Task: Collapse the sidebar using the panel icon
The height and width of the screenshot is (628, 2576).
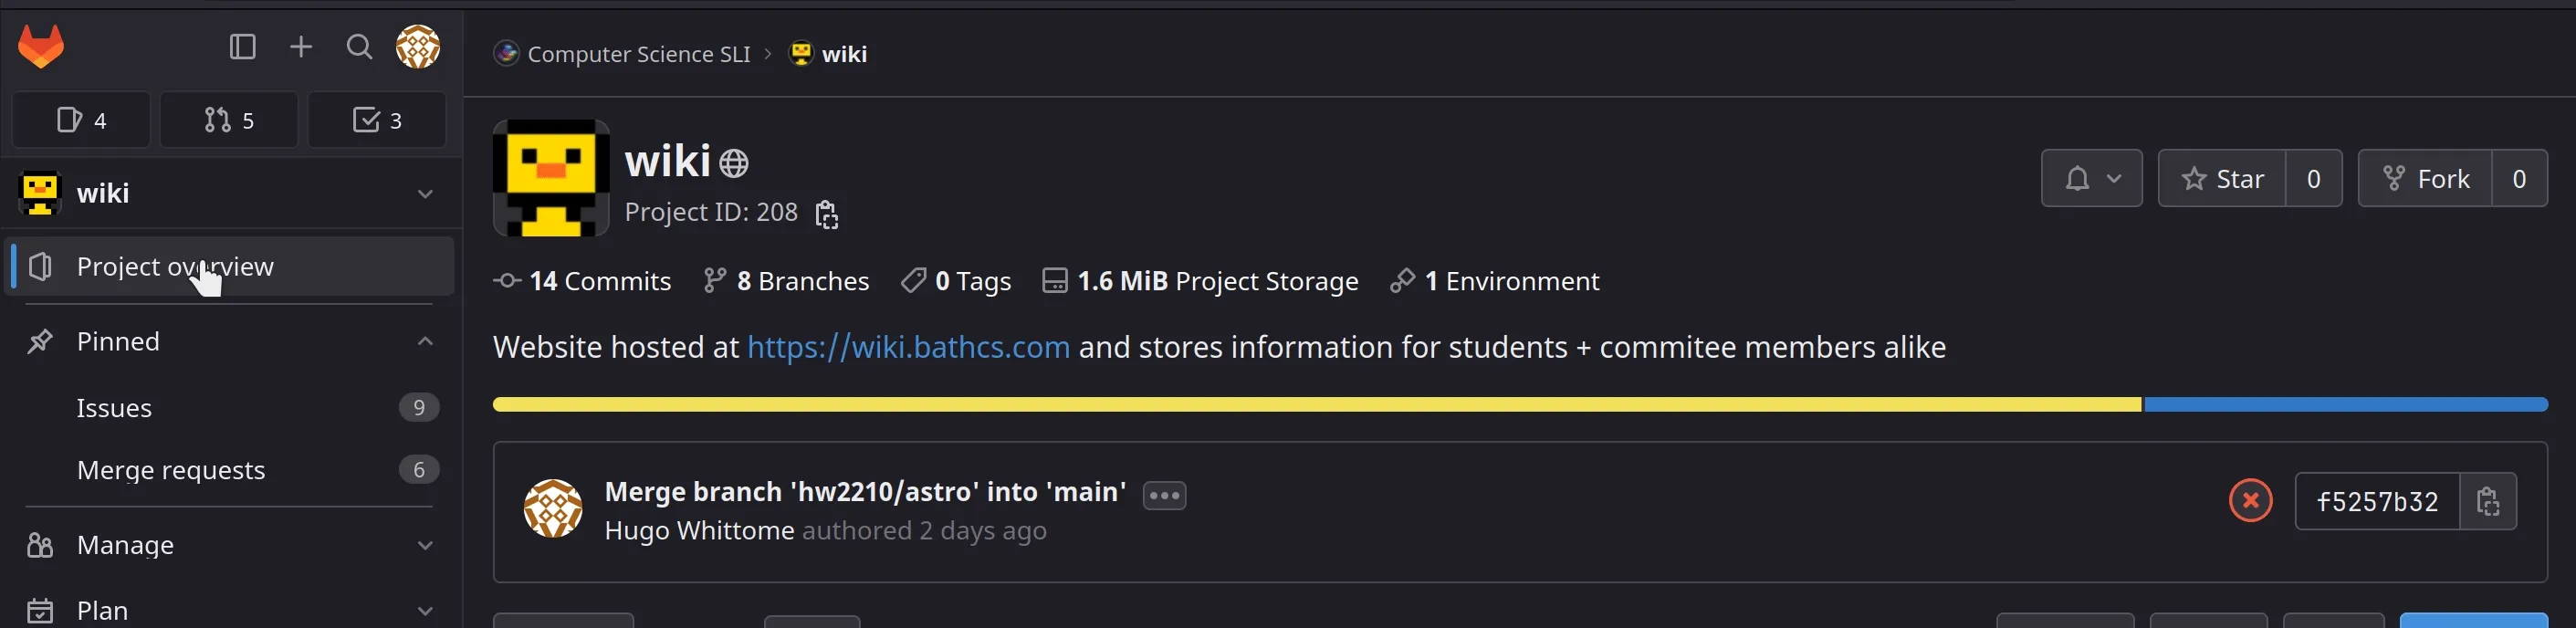Action: 243,46
